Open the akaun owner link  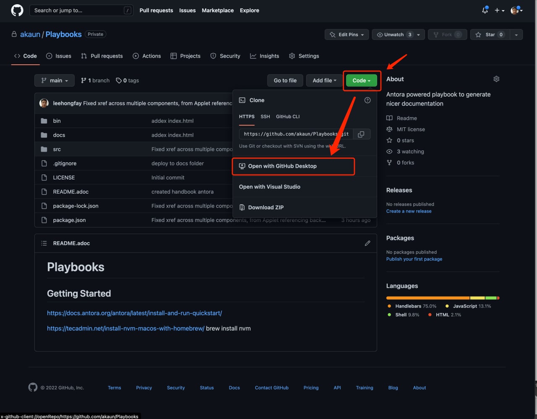30,34
